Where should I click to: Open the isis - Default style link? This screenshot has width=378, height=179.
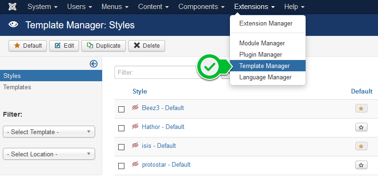pyautogui.click(x=159, y=145)
